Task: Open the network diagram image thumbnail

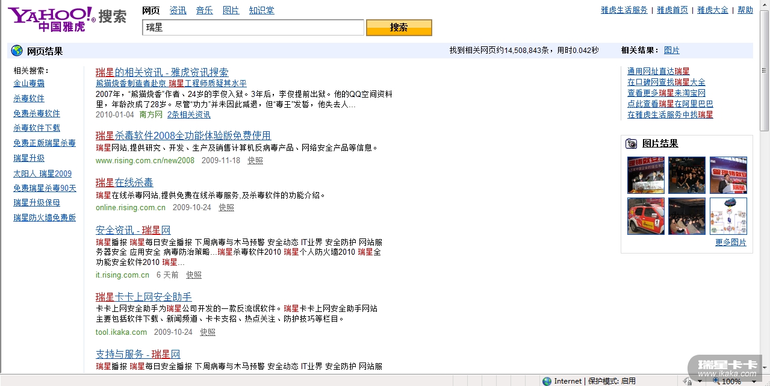Action: 728,216
